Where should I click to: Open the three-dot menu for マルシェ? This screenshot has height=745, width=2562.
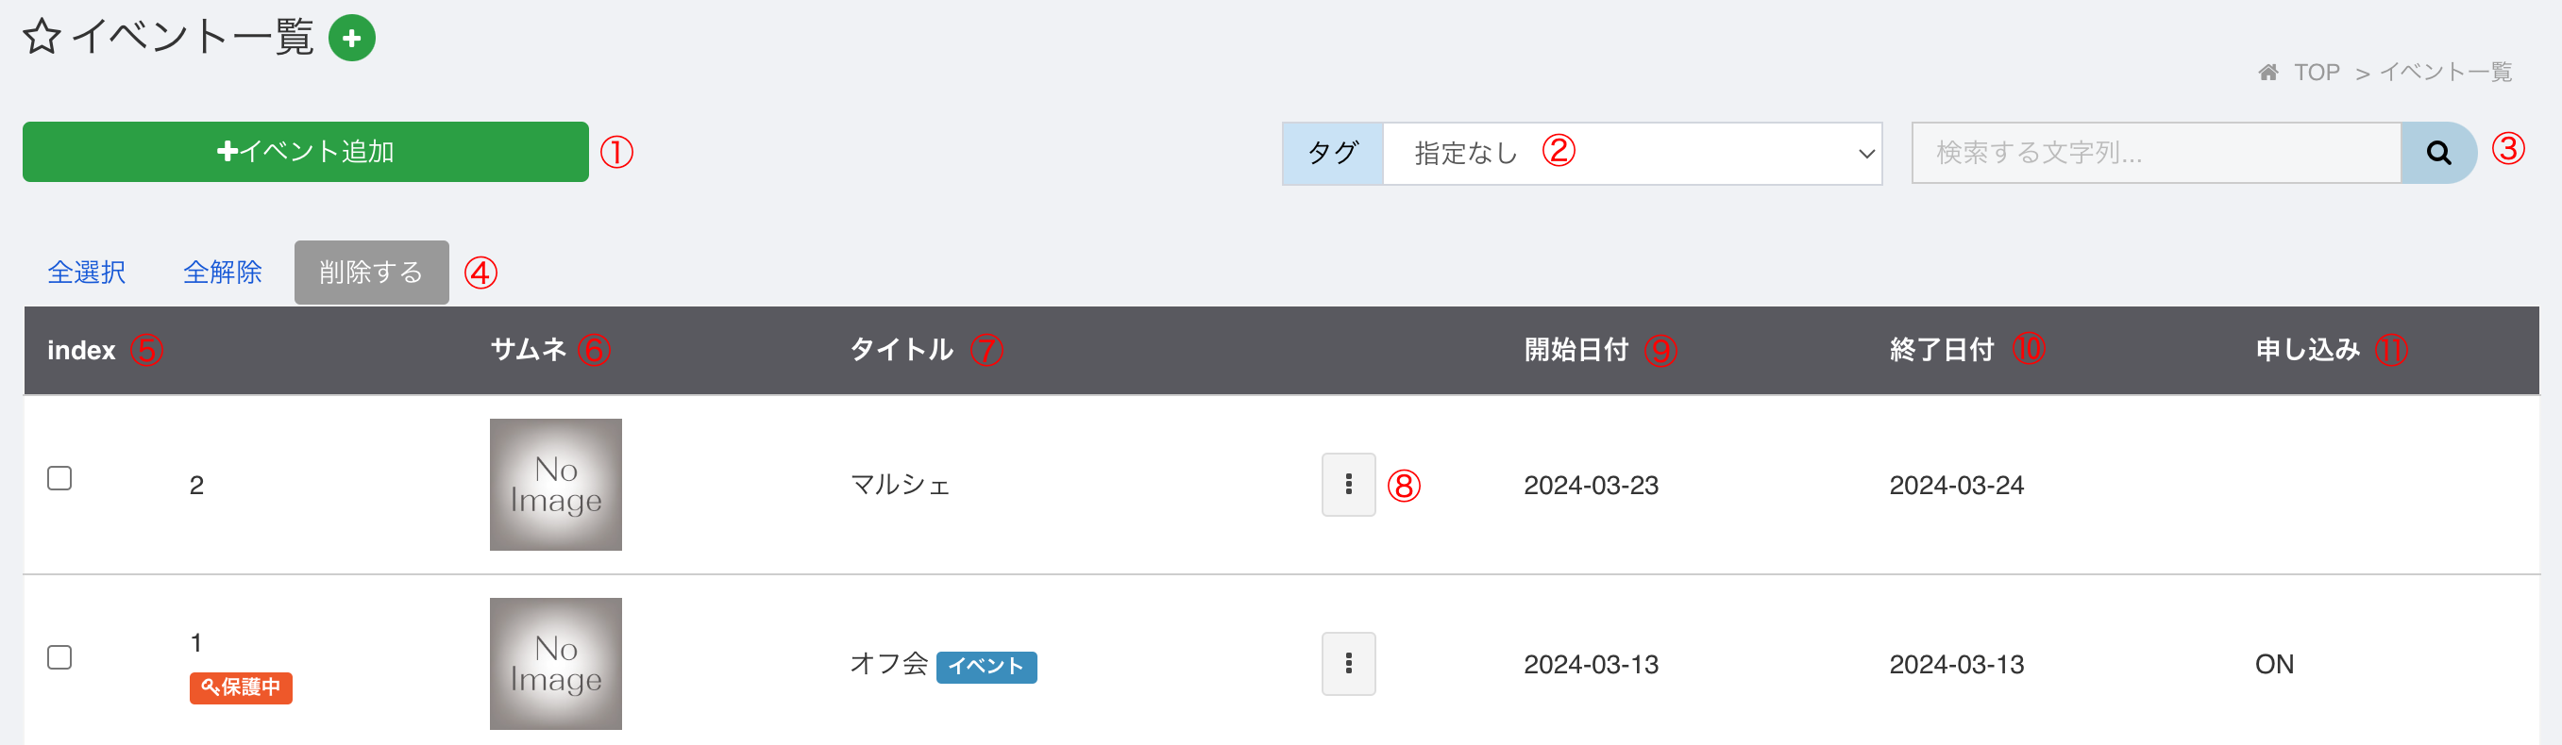pyautogui.click(x=1348, y=485)
